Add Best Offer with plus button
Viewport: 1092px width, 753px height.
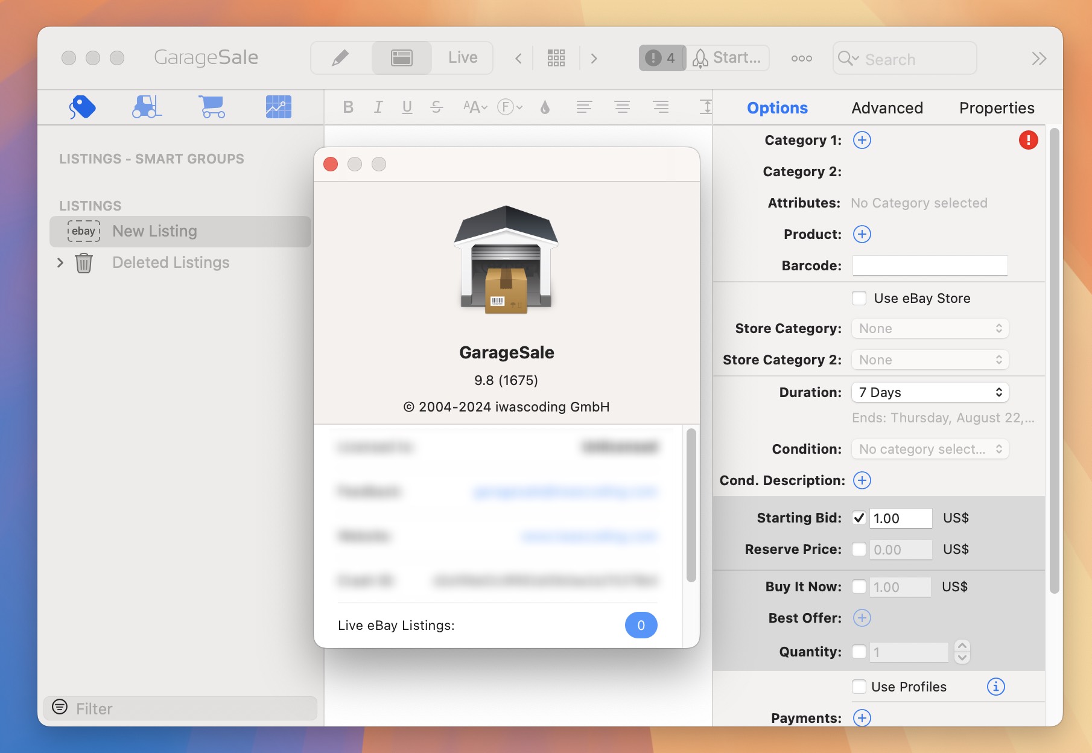click(862, 618)
